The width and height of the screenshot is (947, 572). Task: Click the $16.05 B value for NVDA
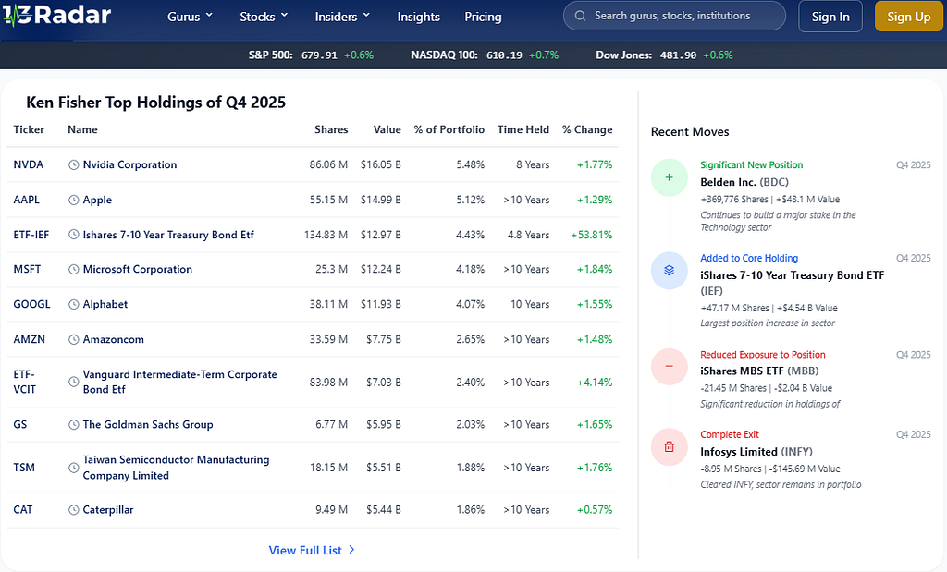click(381, 164)
